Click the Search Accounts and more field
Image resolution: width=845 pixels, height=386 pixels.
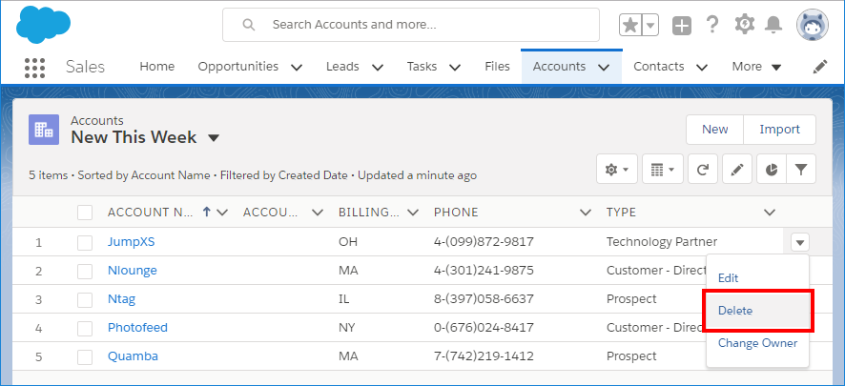[410, 25]
